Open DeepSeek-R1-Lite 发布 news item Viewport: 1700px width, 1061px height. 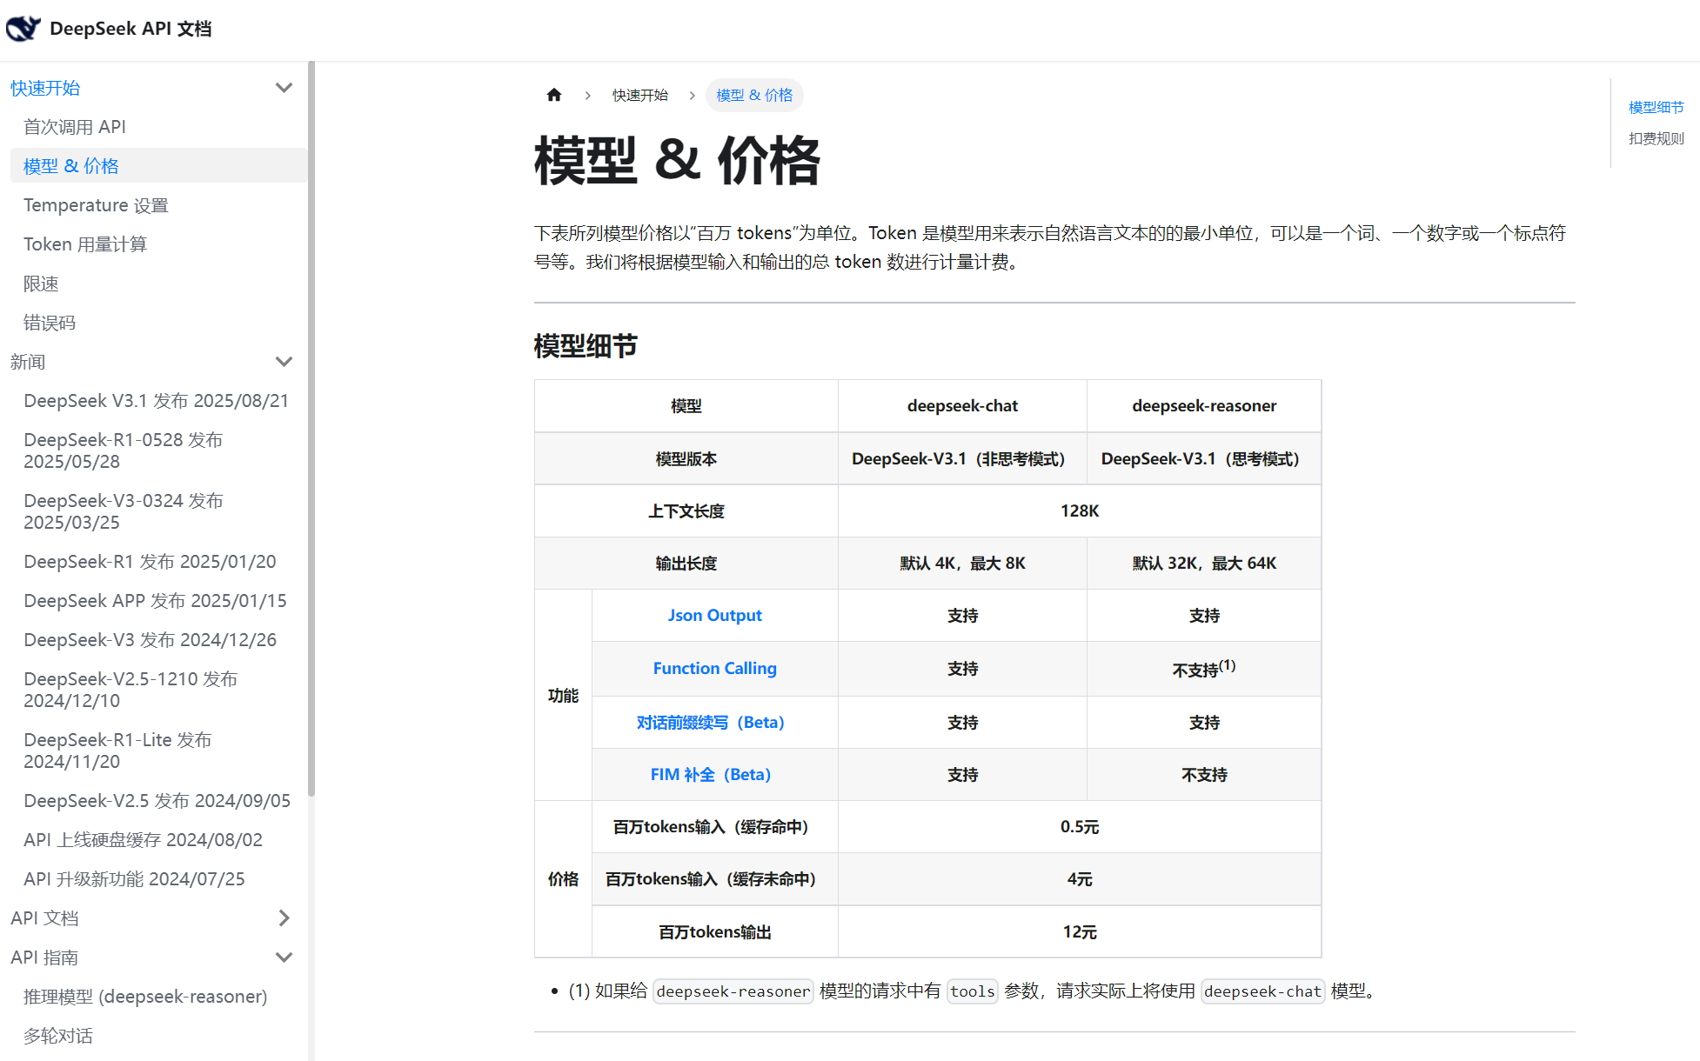click(117, 751)
